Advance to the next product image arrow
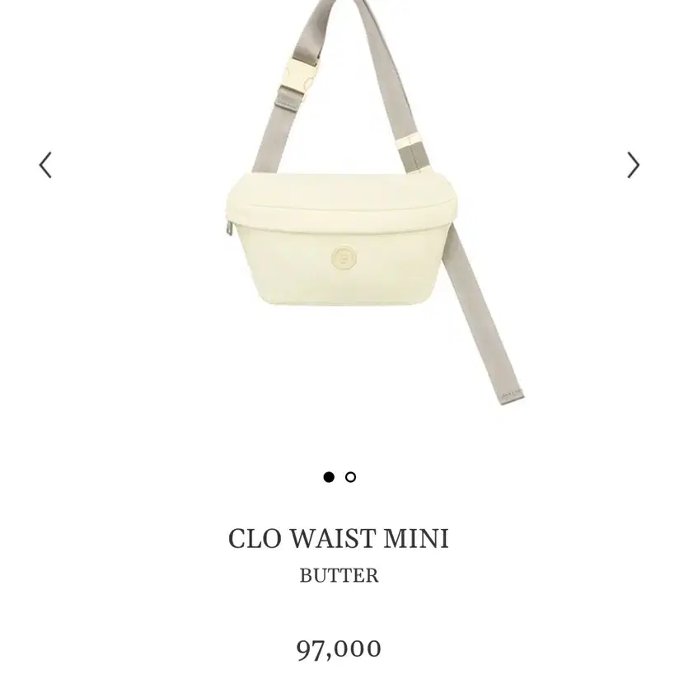679x679 pixels. 633,165
